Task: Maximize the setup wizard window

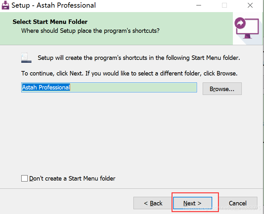Action: click(224, 5)
